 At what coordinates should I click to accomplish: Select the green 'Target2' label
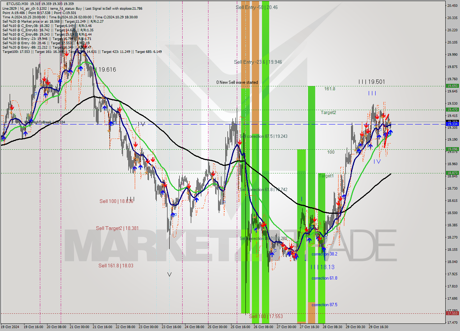point(328,113)
